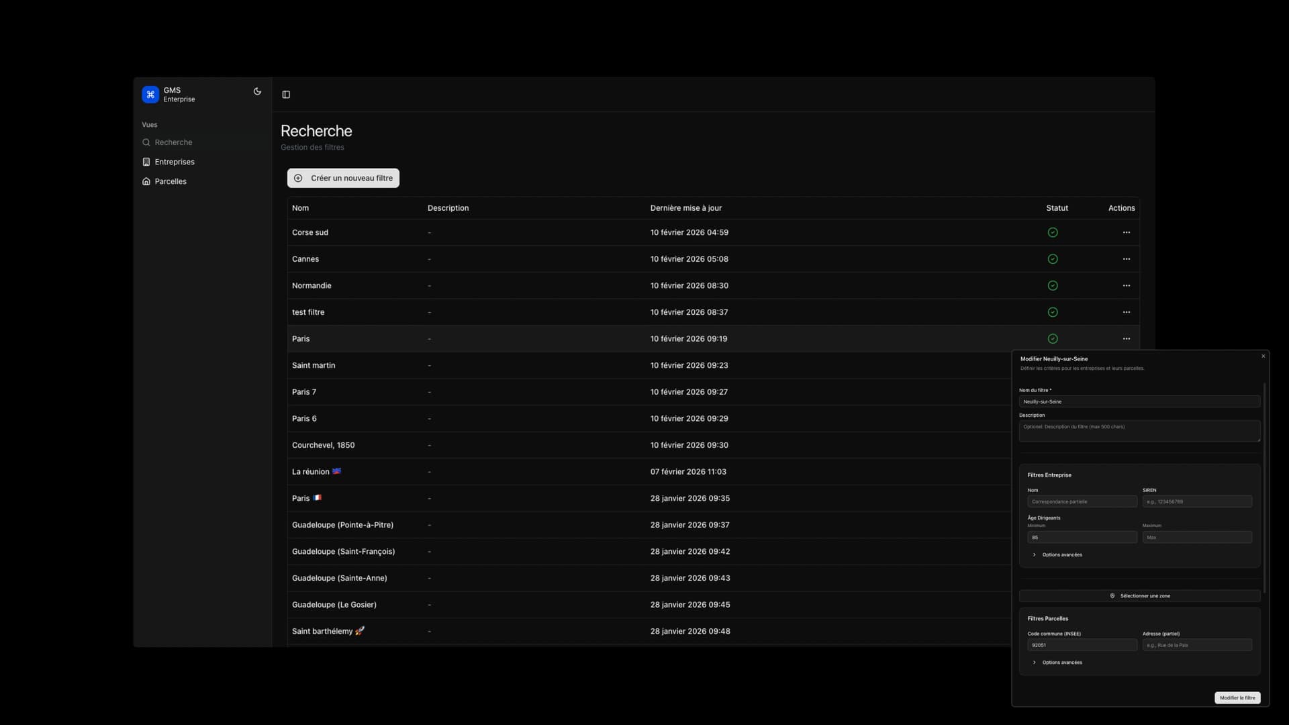
Task: Click the GMS Enterprise logo icon
Action: pyautogui.click(x=150, y=95)
